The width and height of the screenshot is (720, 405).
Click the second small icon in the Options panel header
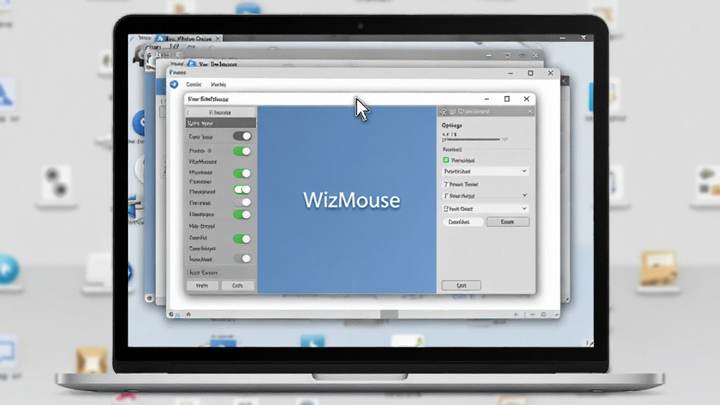453,111
